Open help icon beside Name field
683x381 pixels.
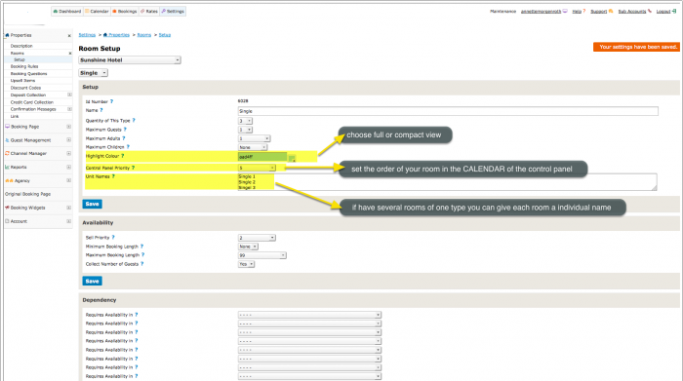(101, 110)
